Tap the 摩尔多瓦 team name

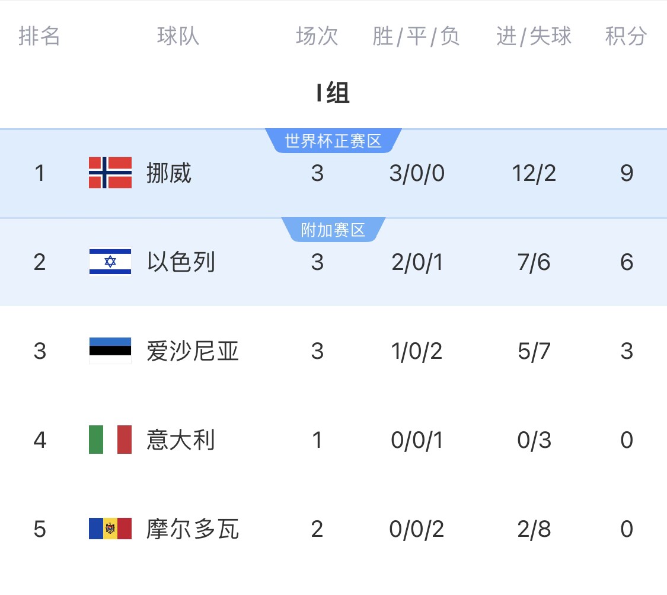coord(193,529)
